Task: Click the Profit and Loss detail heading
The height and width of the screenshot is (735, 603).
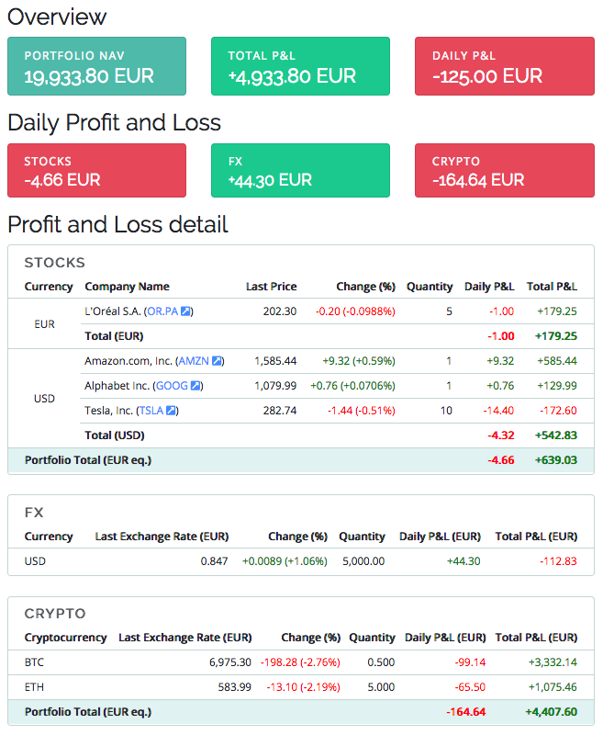Action: pos(118,224)
